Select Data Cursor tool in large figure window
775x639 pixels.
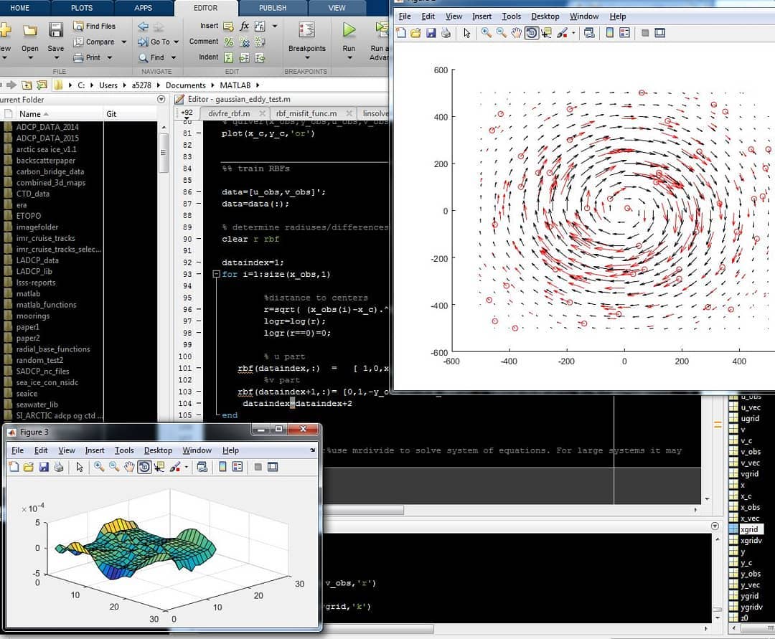click(546, 33)
